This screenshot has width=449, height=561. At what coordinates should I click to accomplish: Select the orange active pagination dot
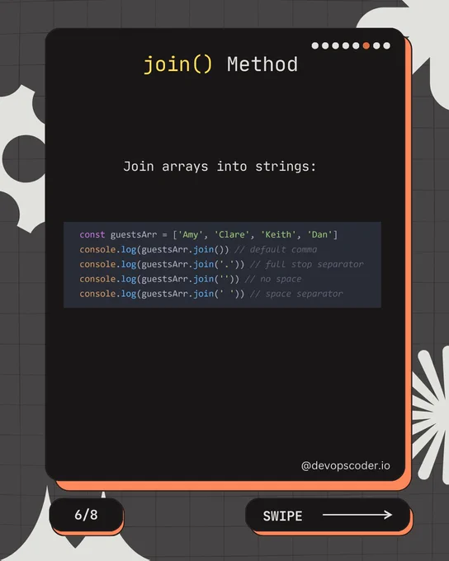pos(366,45)
